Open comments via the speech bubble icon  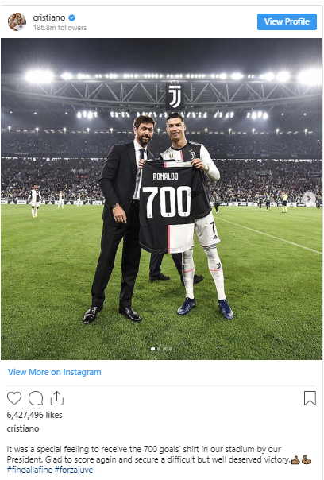pos(36,398)
